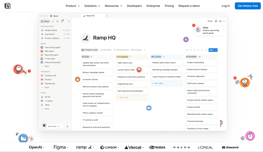Open the three-dot page options menu
The width and height of the screenshot is (263, 152).
224,21
